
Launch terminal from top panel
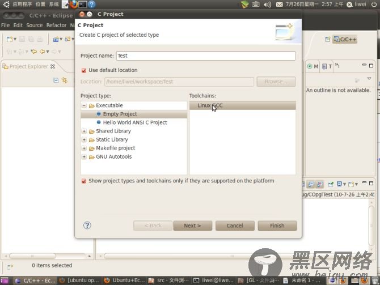[x=83, y=4]
